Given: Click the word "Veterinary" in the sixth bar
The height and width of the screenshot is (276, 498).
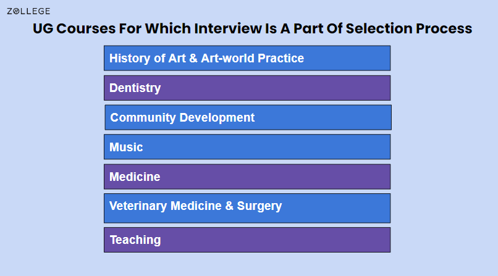Looking at the screenshot, I should (138, 206).
